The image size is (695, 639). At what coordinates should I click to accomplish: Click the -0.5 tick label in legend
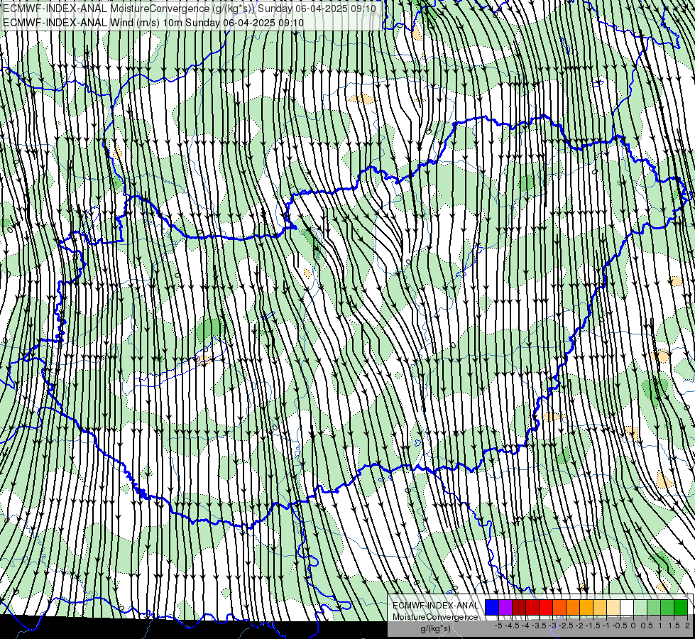pyautogui.click(x=620, y=626)
